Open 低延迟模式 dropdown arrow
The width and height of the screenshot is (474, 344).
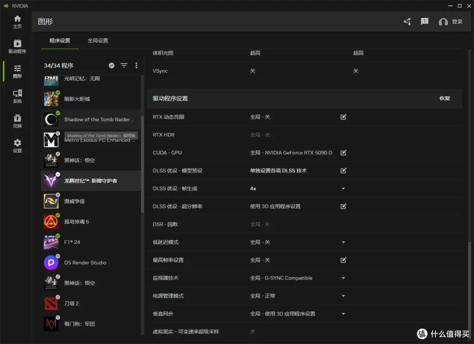point(343,242)
